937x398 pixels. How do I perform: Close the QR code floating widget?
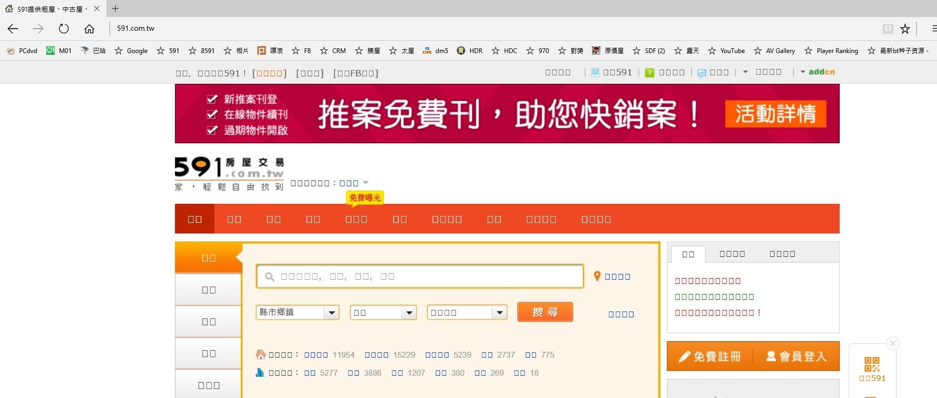click(x=893, y=343)
